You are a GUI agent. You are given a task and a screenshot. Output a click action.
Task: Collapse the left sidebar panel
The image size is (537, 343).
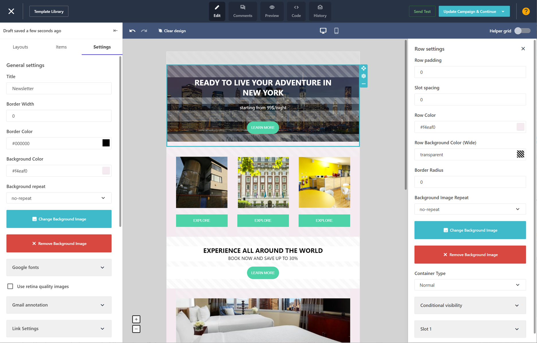coord(115,31)
